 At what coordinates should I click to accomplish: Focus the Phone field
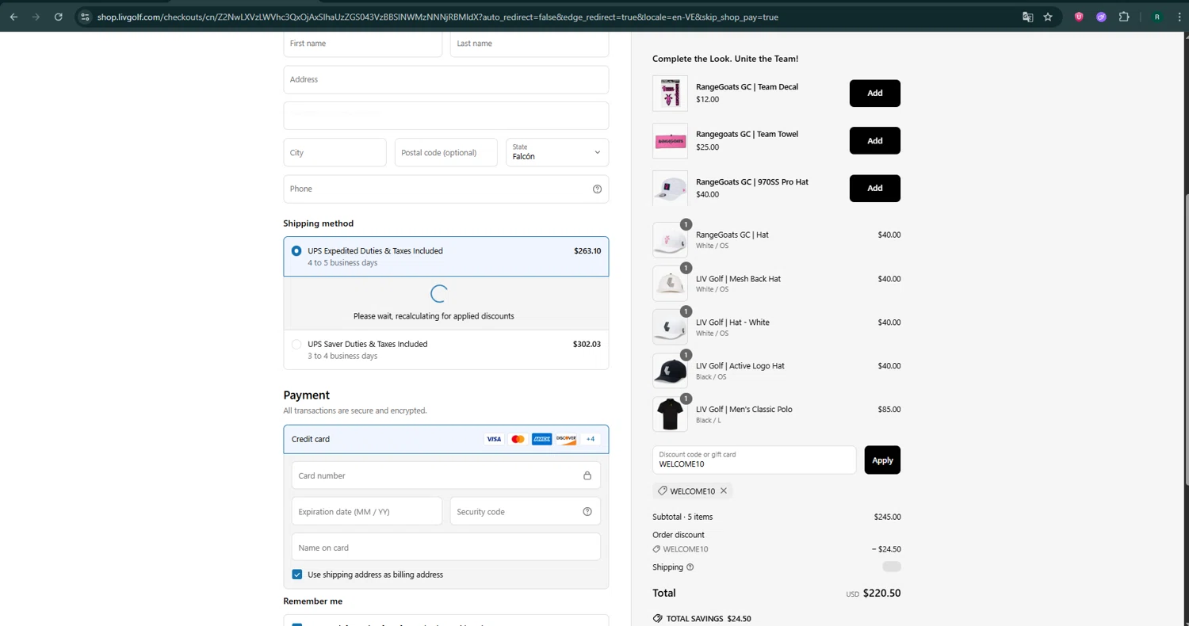pos(446,189)
